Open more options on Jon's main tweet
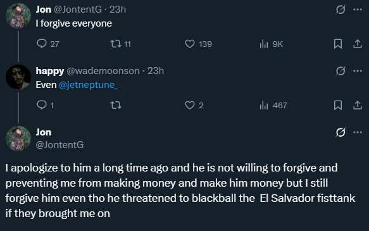 pyautogui.click(x=358, y=132)
